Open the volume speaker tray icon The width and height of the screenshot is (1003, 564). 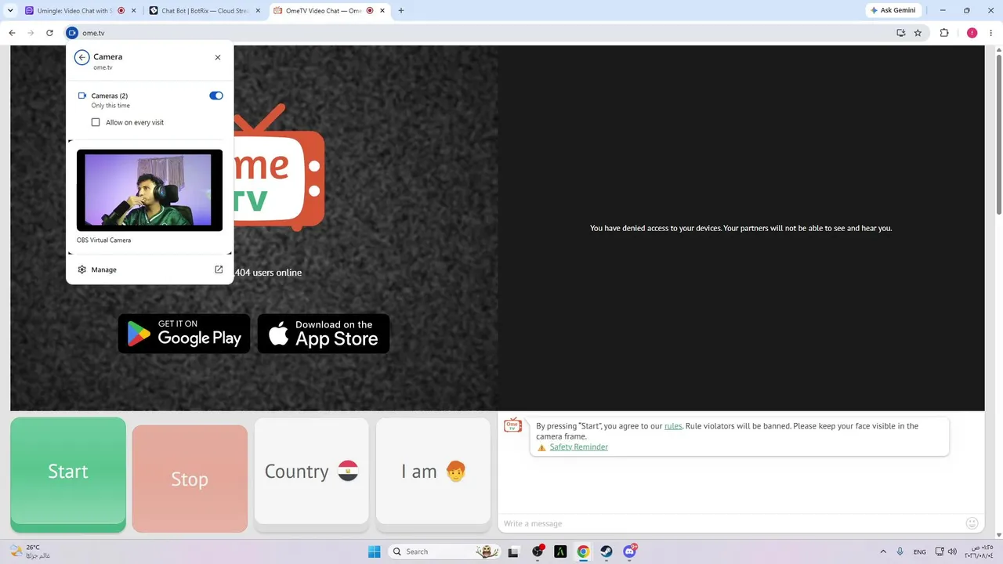pos(952,551)
